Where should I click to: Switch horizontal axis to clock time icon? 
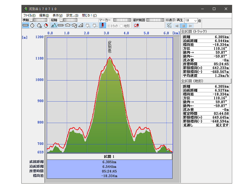pos(32,25)
